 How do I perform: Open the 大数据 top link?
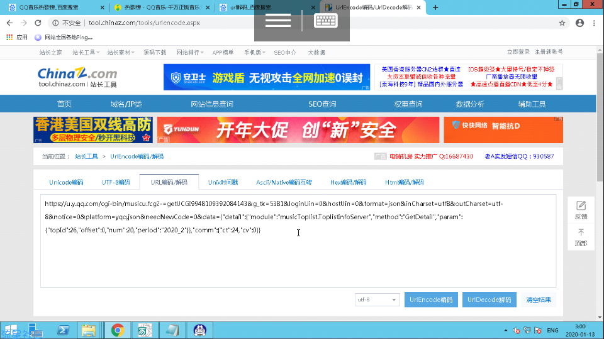tap(316, 53)
